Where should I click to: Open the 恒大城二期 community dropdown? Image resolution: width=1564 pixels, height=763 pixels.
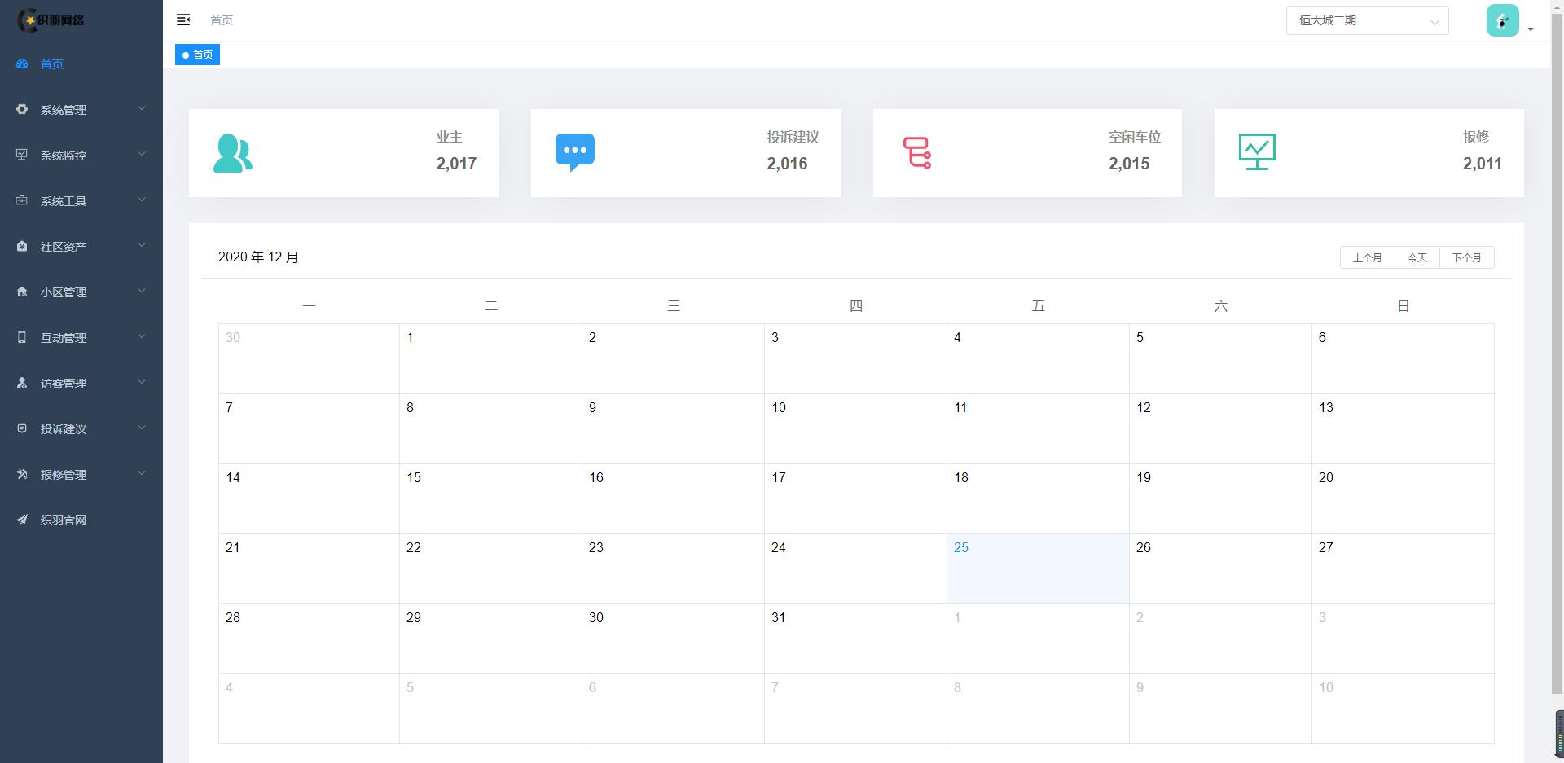click(1367, 20)
